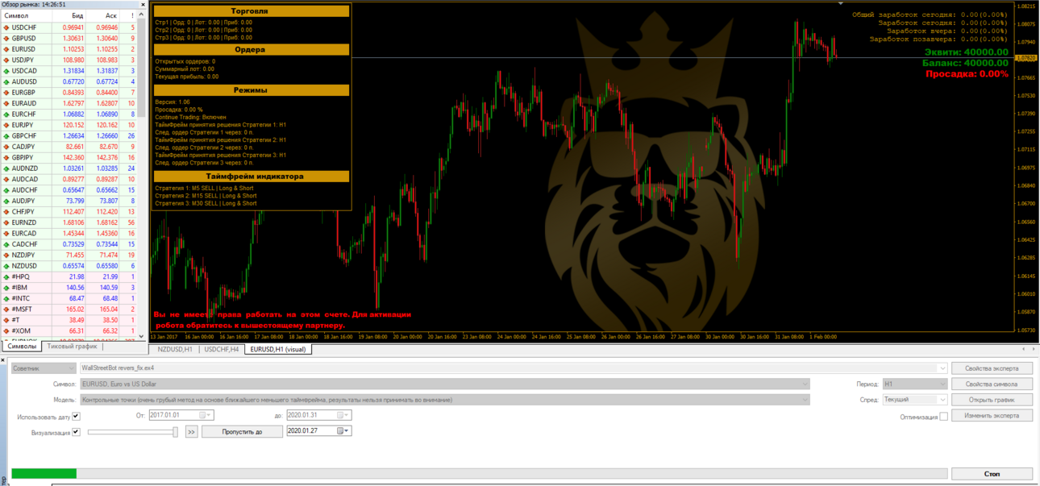
Task: Click the Свойства символа button
Action: click(992, 384)
